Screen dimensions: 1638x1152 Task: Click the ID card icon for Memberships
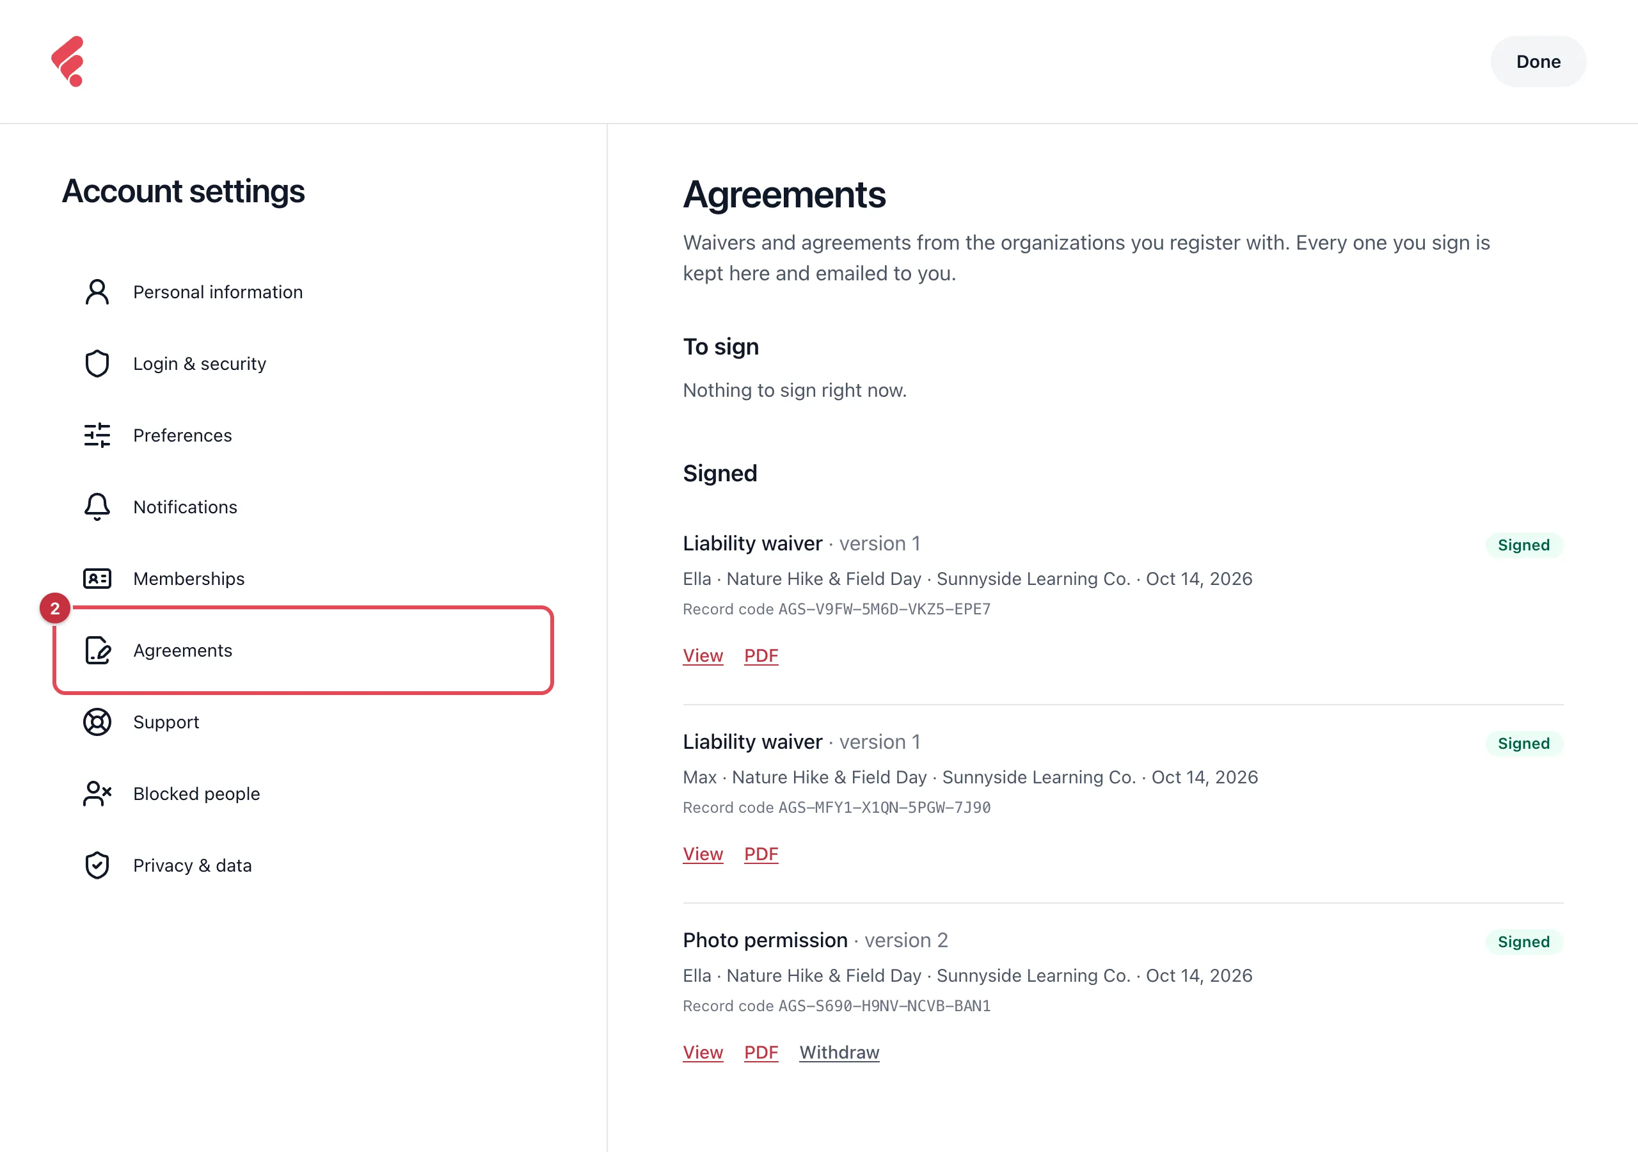pos(97,579)
